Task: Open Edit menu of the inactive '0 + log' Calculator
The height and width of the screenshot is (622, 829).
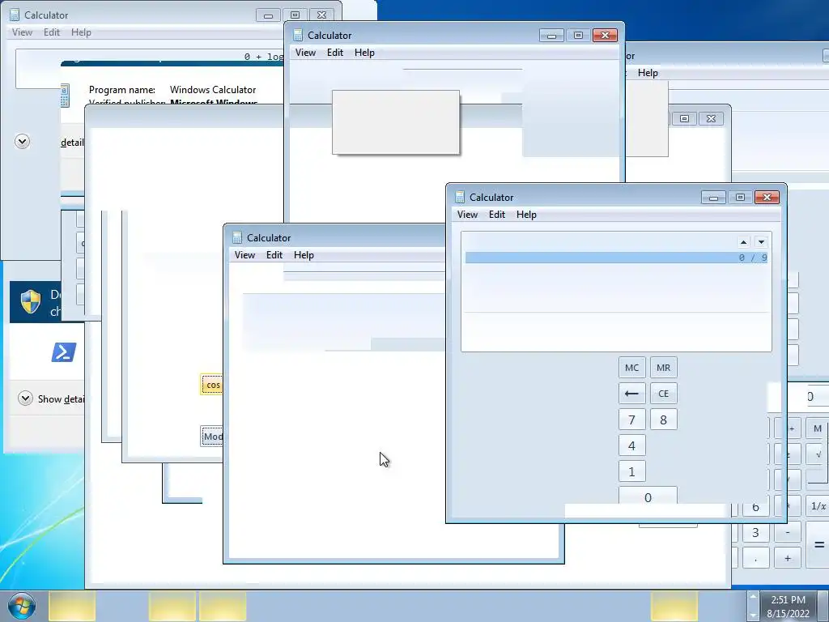Action: [x=52, y=32]
